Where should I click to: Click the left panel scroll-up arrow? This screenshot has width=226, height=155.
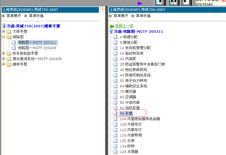102,9
